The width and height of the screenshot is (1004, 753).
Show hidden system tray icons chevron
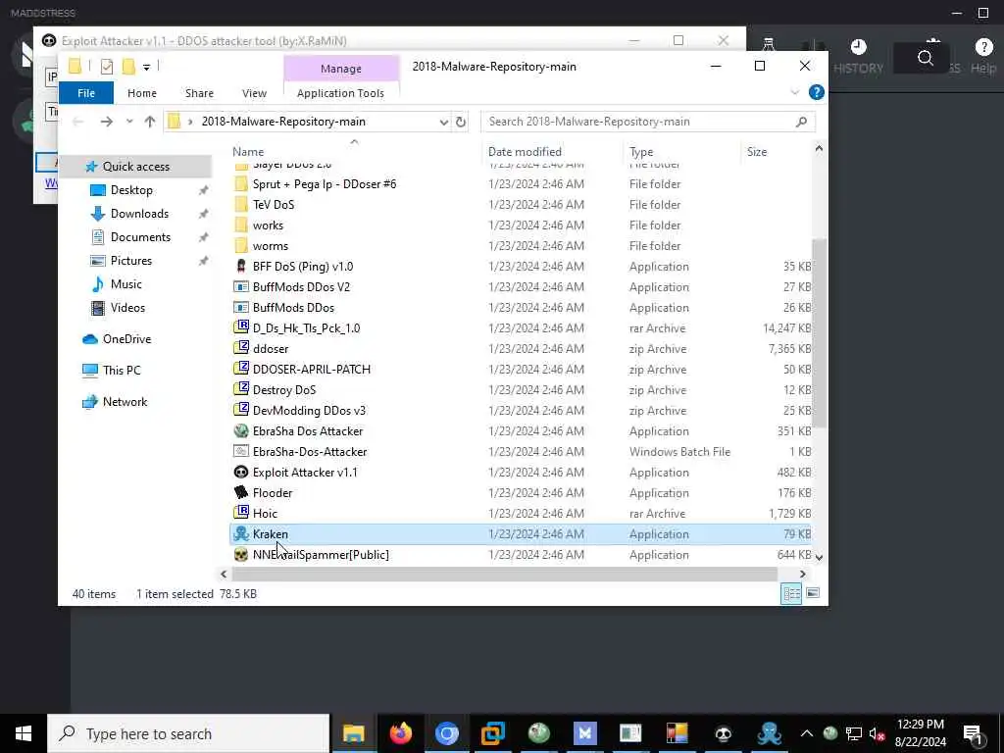click(x=807, y=733)
